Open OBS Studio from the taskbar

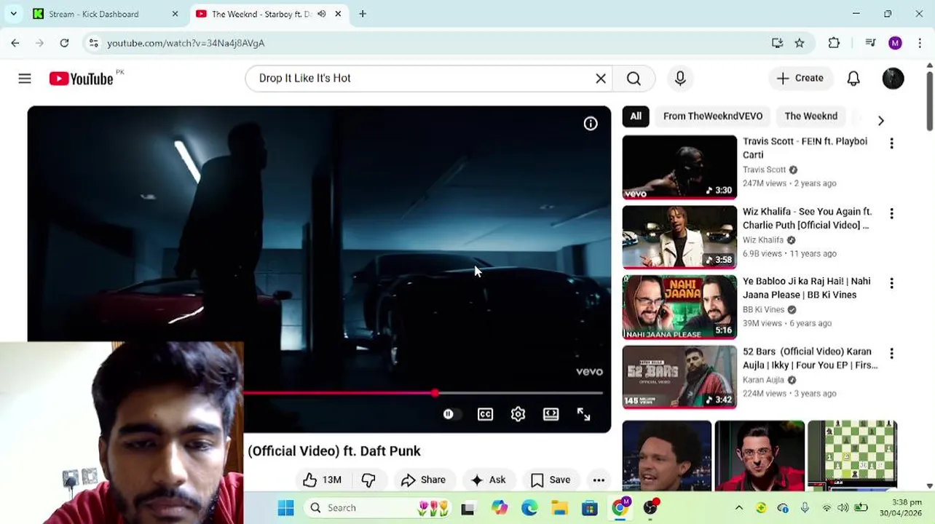(650, 508)
